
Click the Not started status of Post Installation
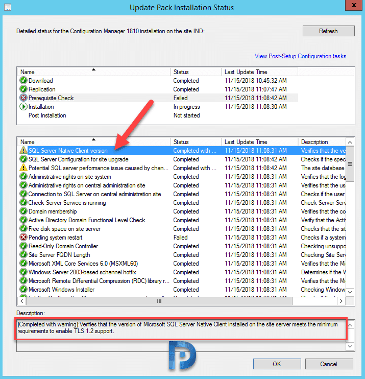pyautogui.click(x=186, y=115)
